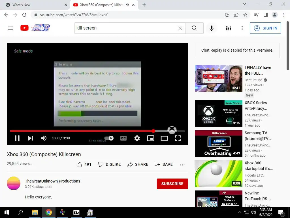Open Newline TruTouch RS video title
The image size is (290, 218).
[x=258, y=196]
